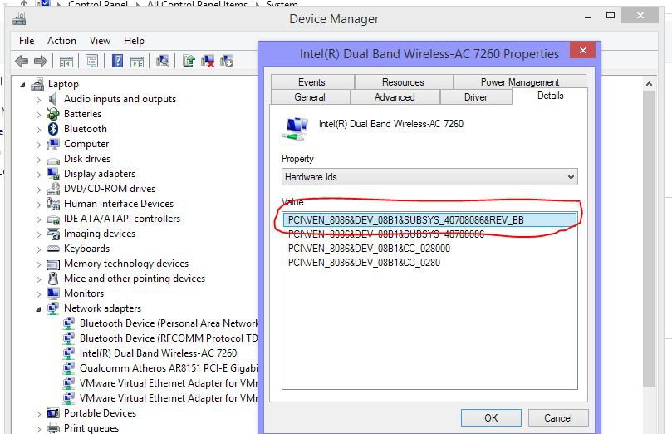This screenshot has width=672, height=434.
Task: Open the View menu
Action: [x=100, y=41]
